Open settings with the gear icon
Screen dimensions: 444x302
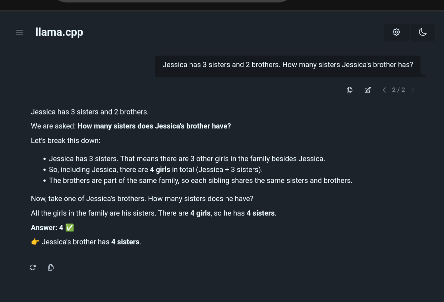click(396, 32)
